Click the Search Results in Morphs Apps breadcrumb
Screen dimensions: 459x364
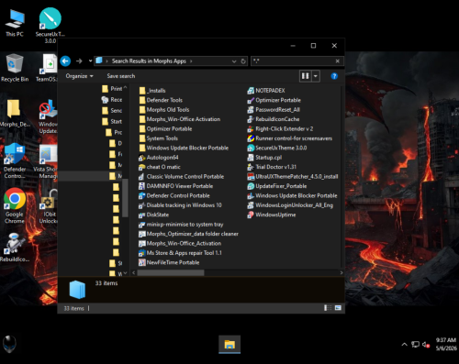[x=149, y=61]
